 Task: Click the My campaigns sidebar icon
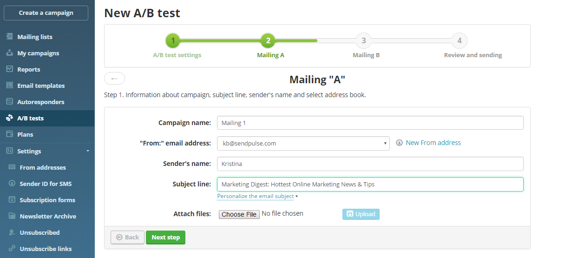[x=9, y=53]
